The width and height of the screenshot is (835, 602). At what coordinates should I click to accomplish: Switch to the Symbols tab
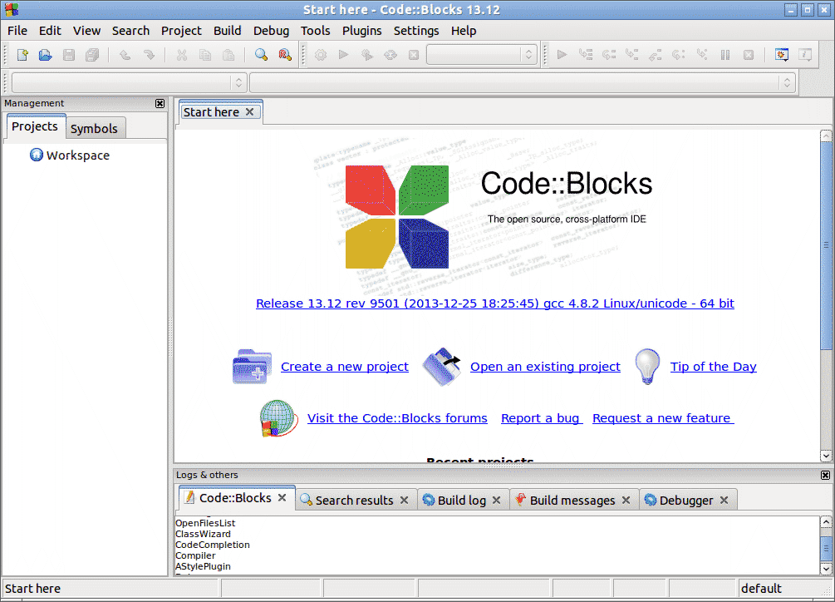pyautogui.click(x=94, y=128)
